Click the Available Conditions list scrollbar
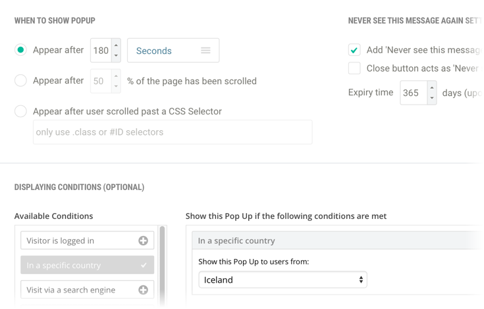 pos(162,265)
